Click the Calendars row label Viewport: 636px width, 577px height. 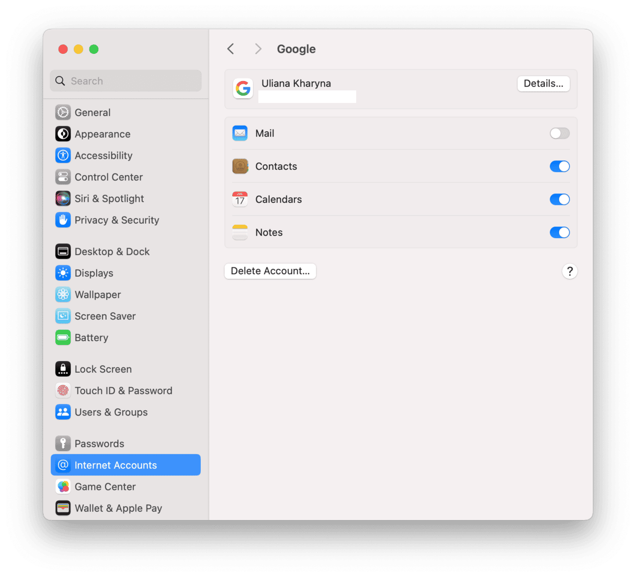point(279,199)
